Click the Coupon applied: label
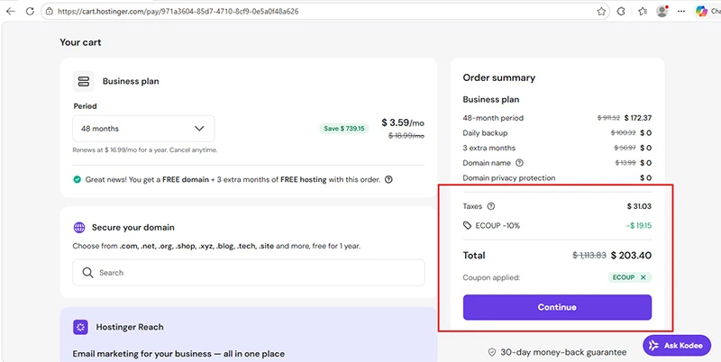The width and height of the screenshot is (721, 362). pyautogui.click(x=491, y=277)
